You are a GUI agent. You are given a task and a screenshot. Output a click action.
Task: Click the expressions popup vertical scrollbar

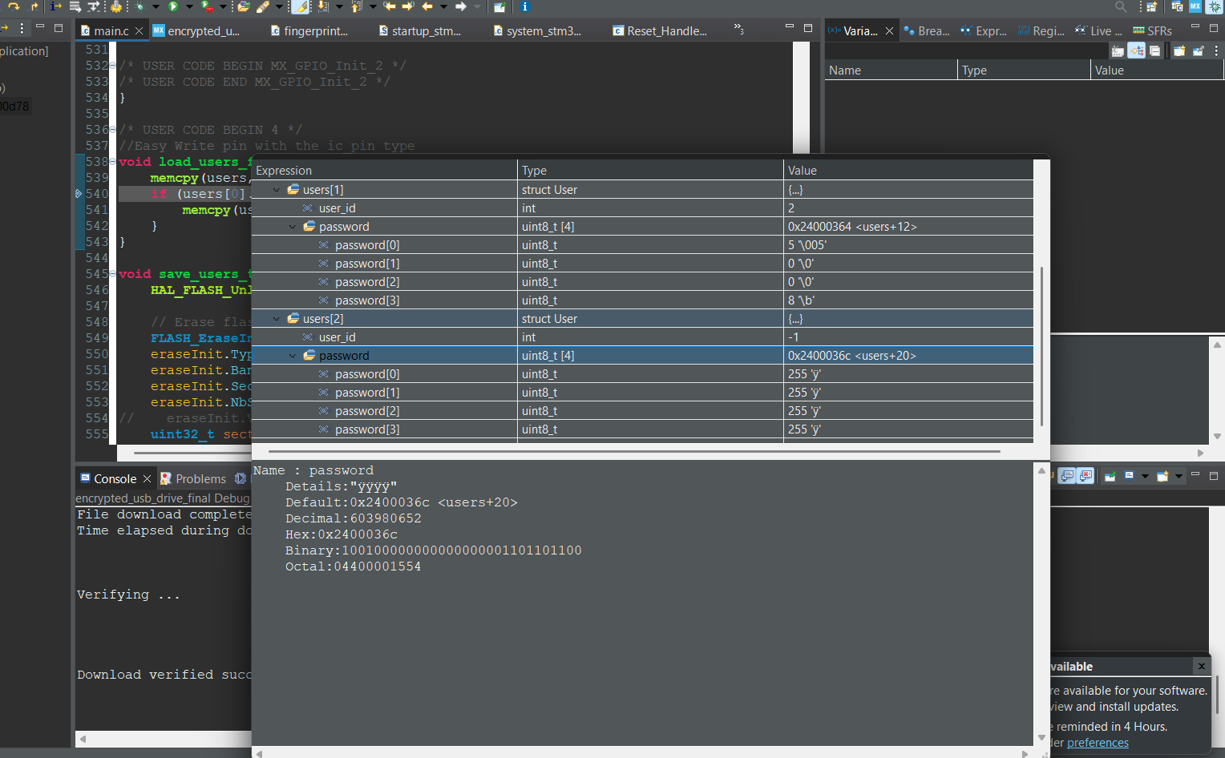click(1041, 346)
